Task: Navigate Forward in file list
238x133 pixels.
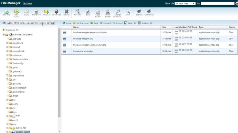Action: coord(105,23)
